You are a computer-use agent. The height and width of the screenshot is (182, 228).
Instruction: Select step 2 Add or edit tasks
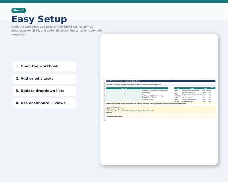44,79
